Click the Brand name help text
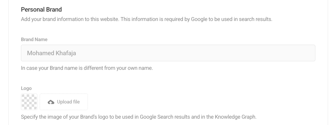 pos(87,68)
